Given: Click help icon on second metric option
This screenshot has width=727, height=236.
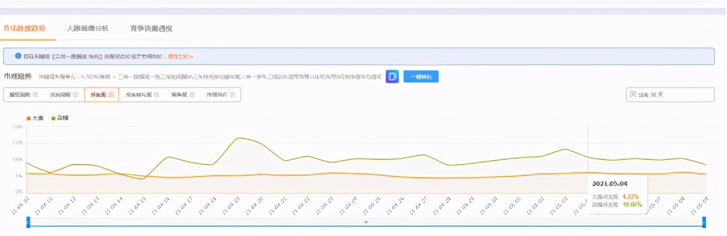Looking at the screenshot, I should coord(76,95).
